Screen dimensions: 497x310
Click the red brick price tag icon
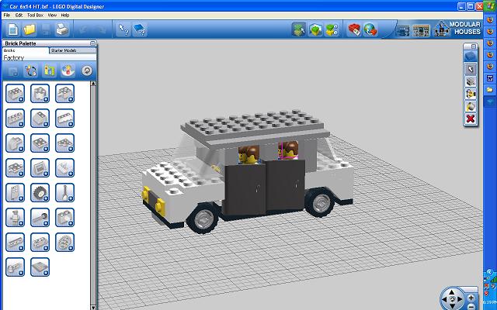(354, 29)
